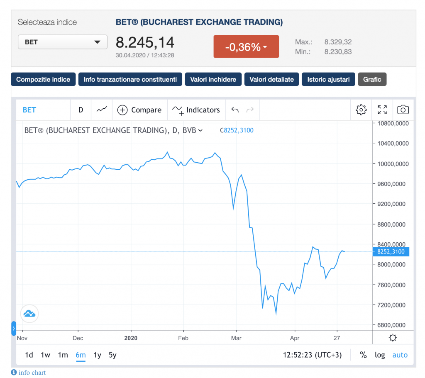
Task: Set chart range to 1m
Action: (x=63, y=355)
